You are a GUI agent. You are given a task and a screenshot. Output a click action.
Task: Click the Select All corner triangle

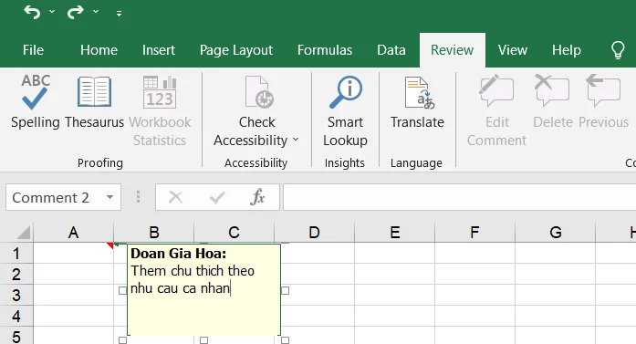[x=24, y=233]
